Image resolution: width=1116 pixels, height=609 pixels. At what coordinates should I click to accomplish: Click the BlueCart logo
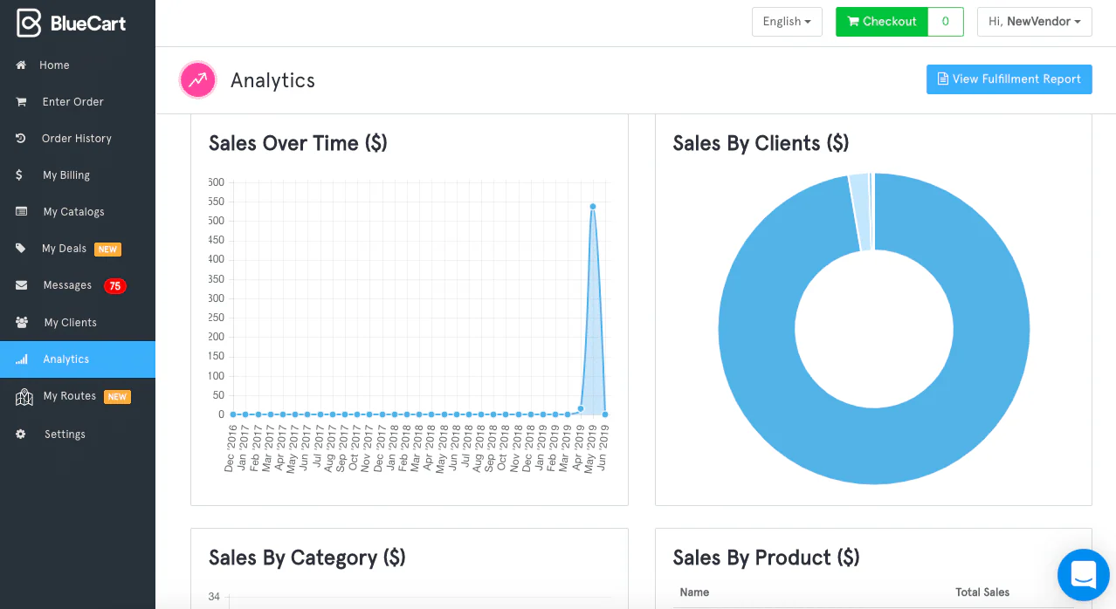click(72, 24)
